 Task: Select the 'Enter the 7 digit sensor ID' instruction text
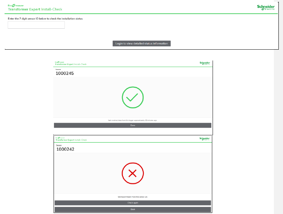45,19
